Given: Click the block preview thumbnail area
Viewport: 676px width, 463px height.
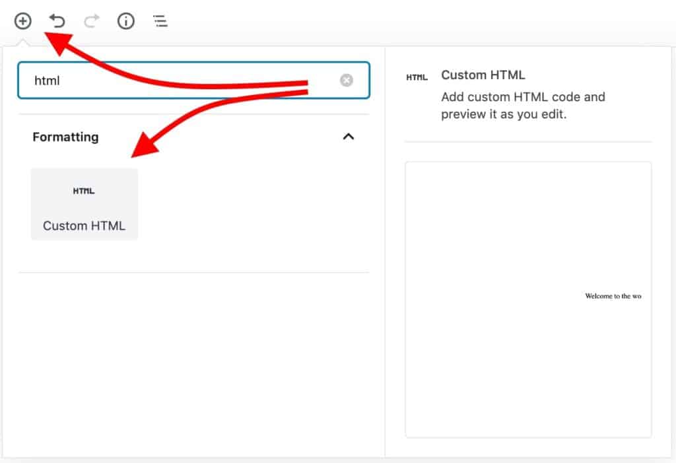Looking at the screenshot, I should click(x=528, y=300).
